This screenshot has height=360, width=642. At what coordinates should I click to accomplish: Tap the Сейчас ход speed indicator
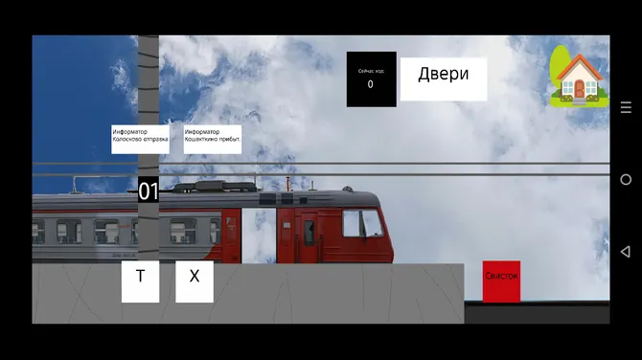pos(372,79)
